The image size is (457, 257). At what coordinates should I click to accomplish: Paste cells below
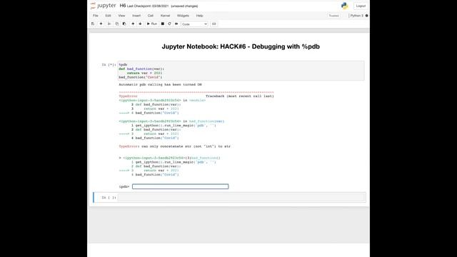point(124,24)
